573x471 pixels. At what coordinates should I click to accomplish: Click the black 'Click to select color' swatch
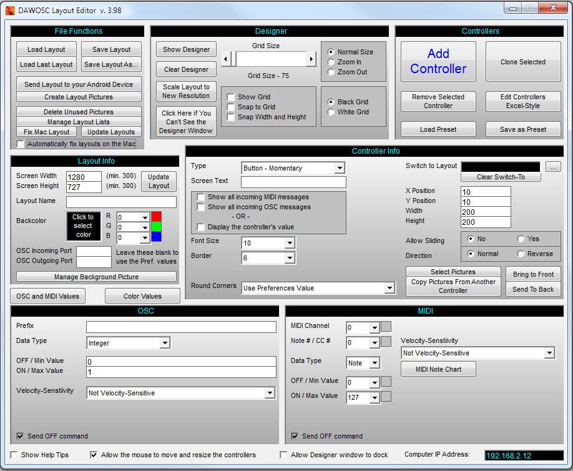click(x=82, y=226)
